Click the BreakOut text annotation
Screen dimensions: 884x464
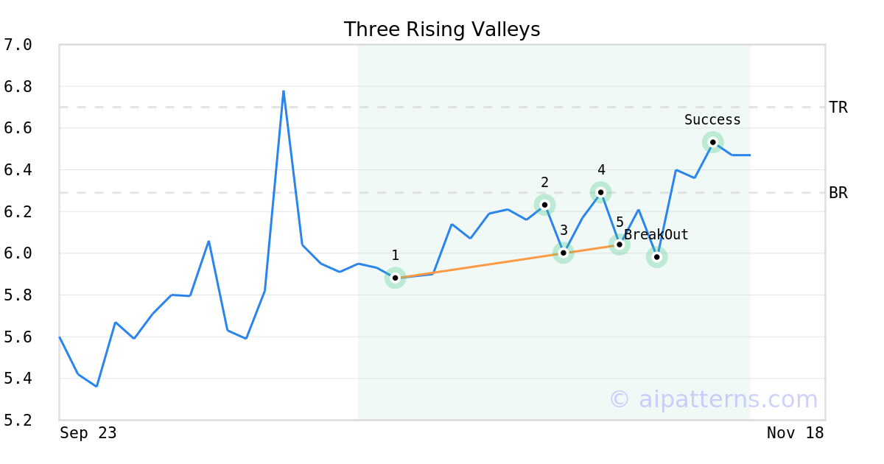point(656,235)
